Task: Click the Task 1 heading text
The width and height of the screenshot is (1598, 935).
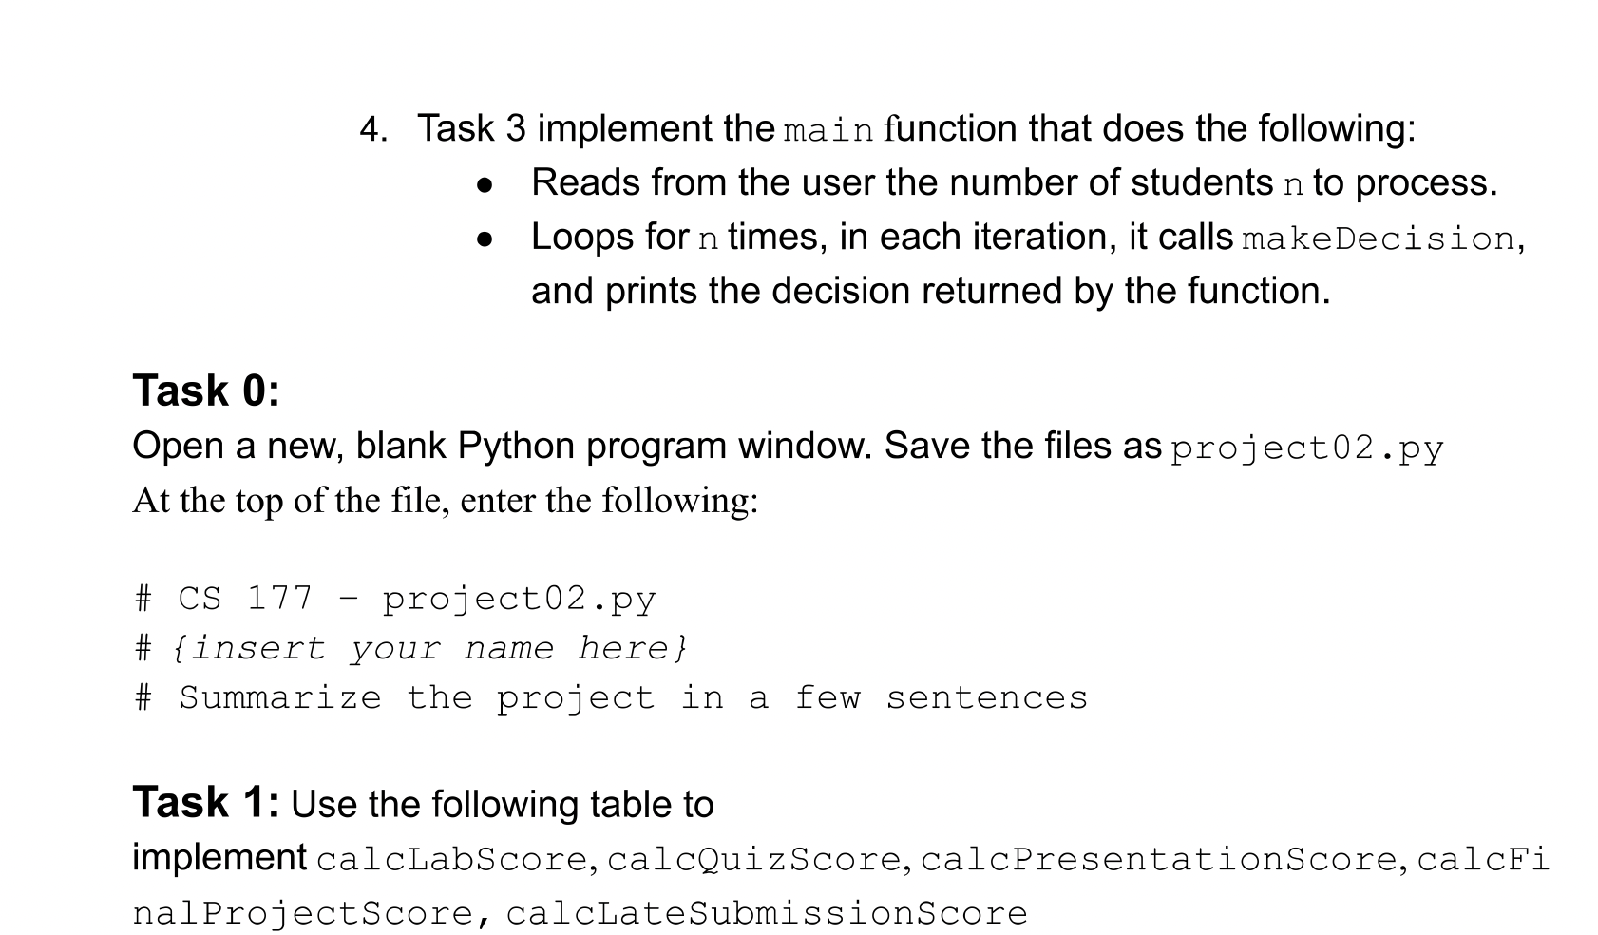Action: 206,802
